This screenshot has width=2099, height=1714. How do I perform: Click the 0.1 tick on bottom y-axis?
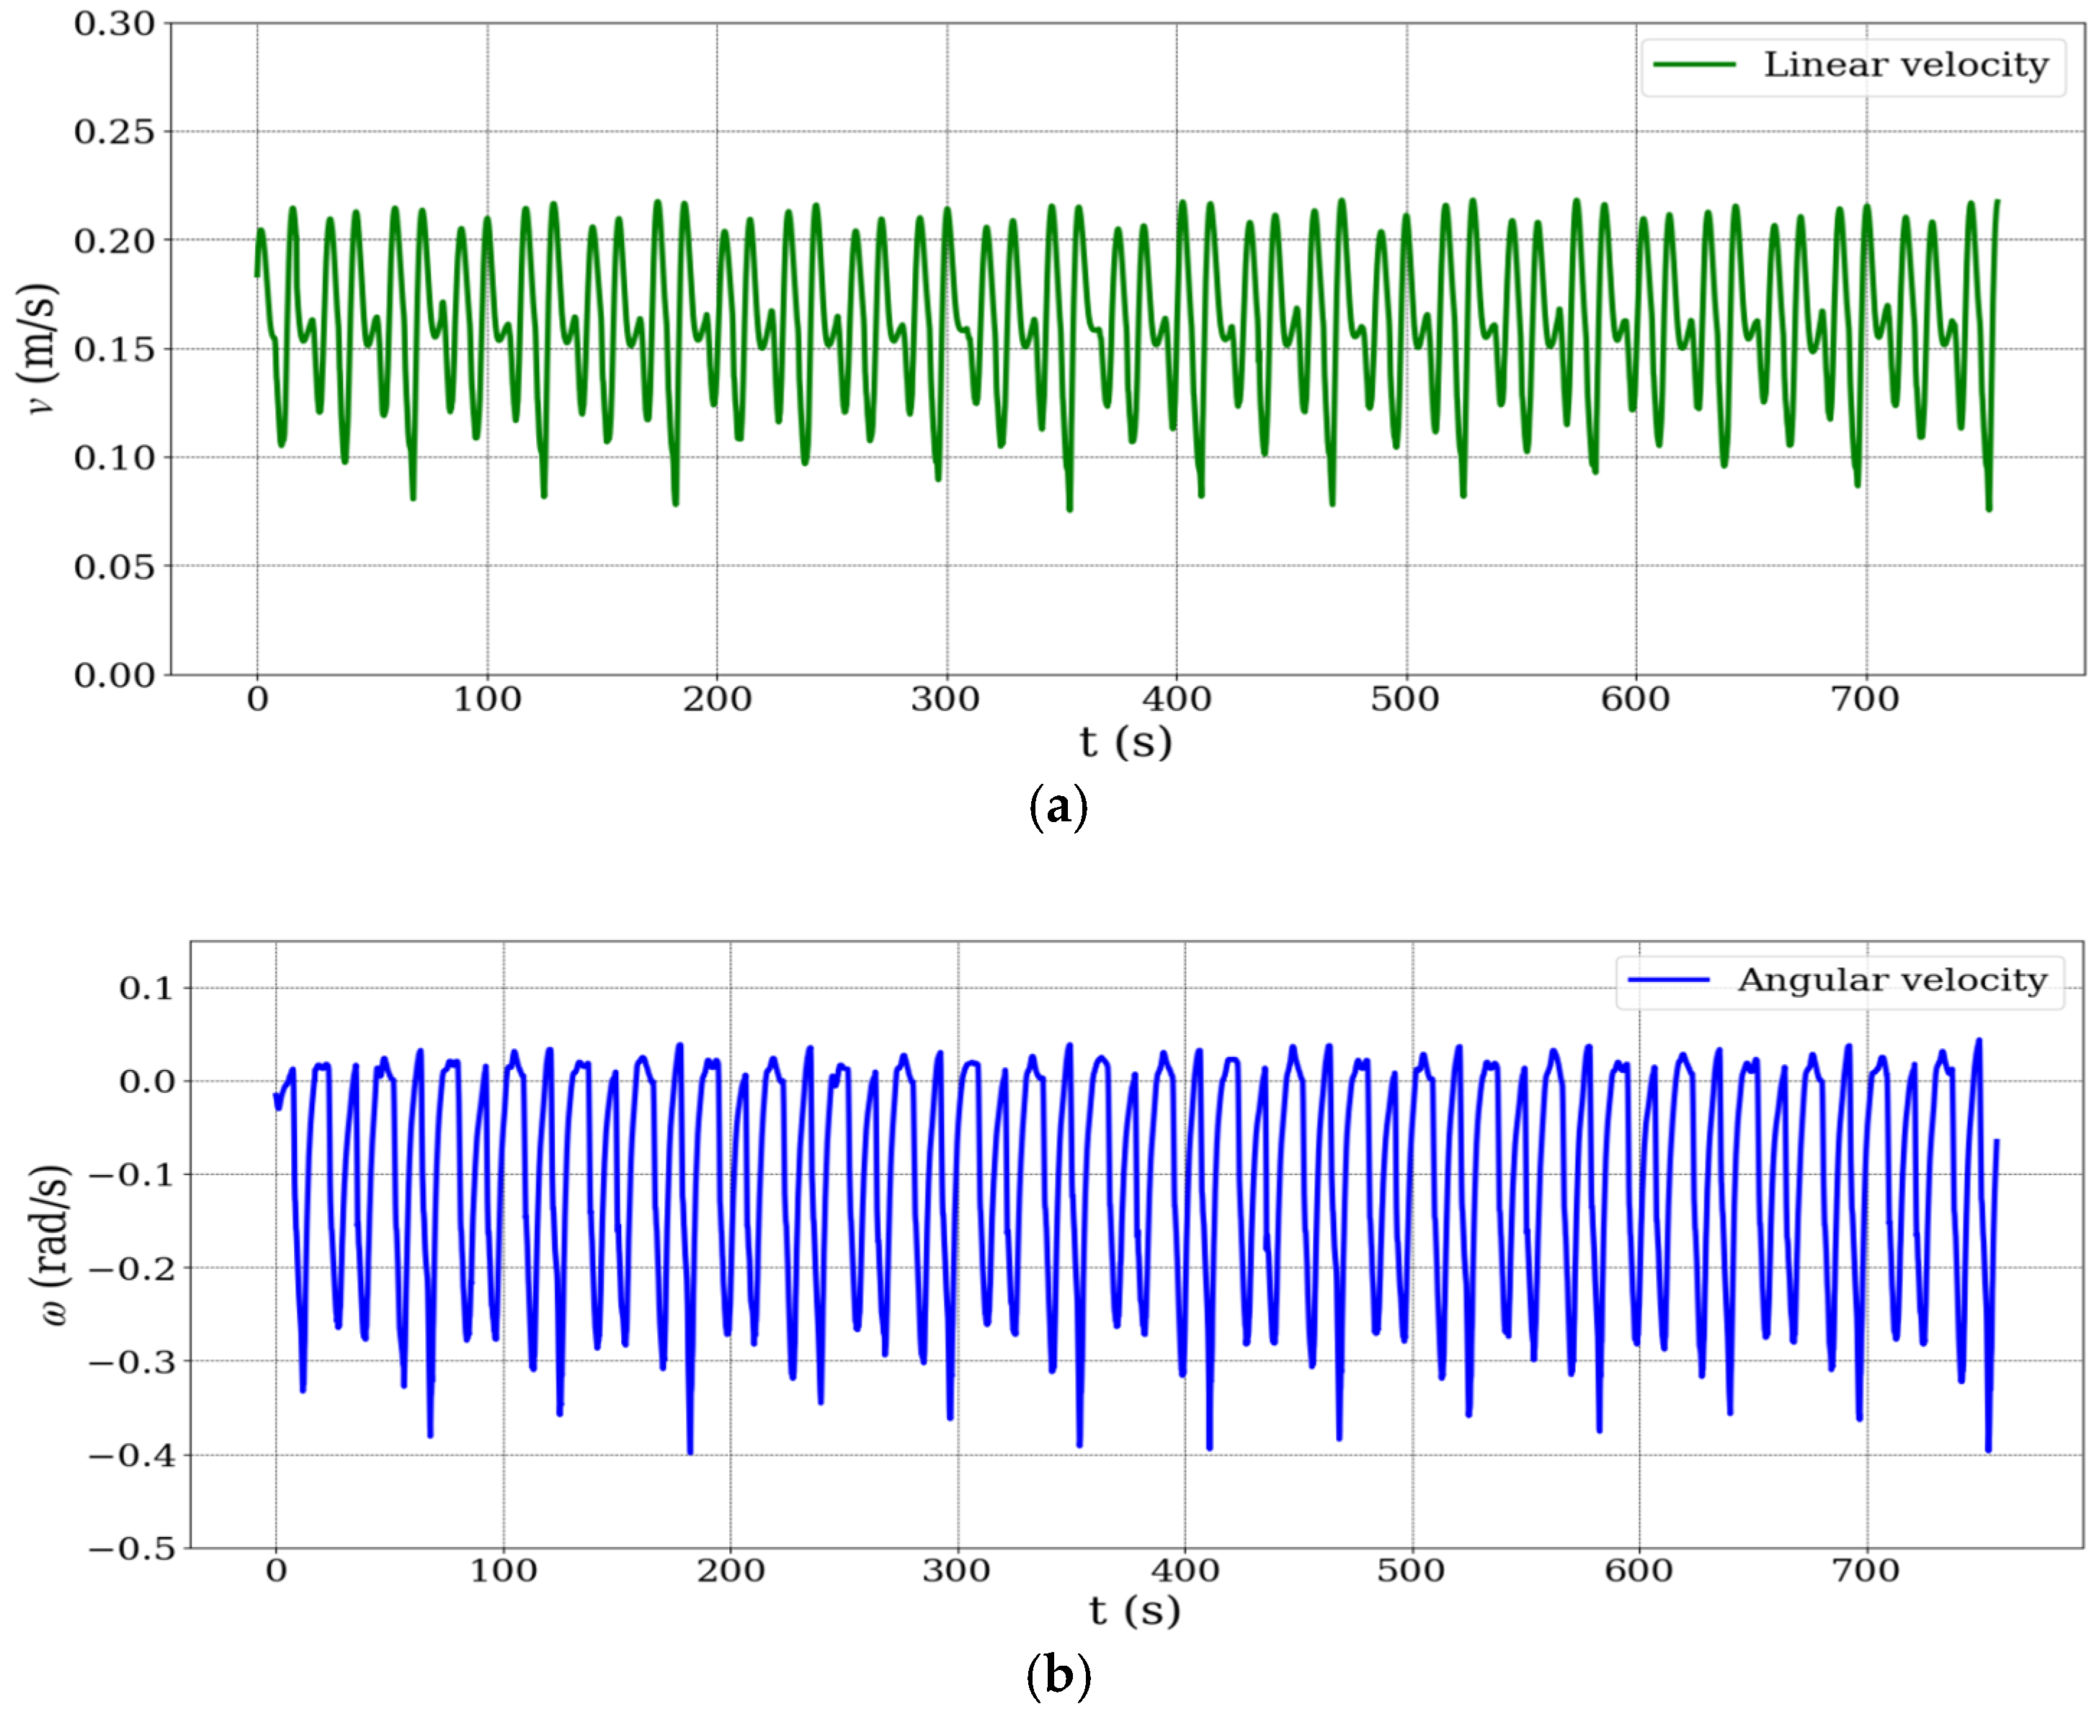pos(146,987)
